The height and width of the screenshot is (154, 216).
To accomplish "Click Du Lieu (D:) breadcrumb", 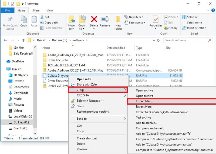I will point(59,40).
